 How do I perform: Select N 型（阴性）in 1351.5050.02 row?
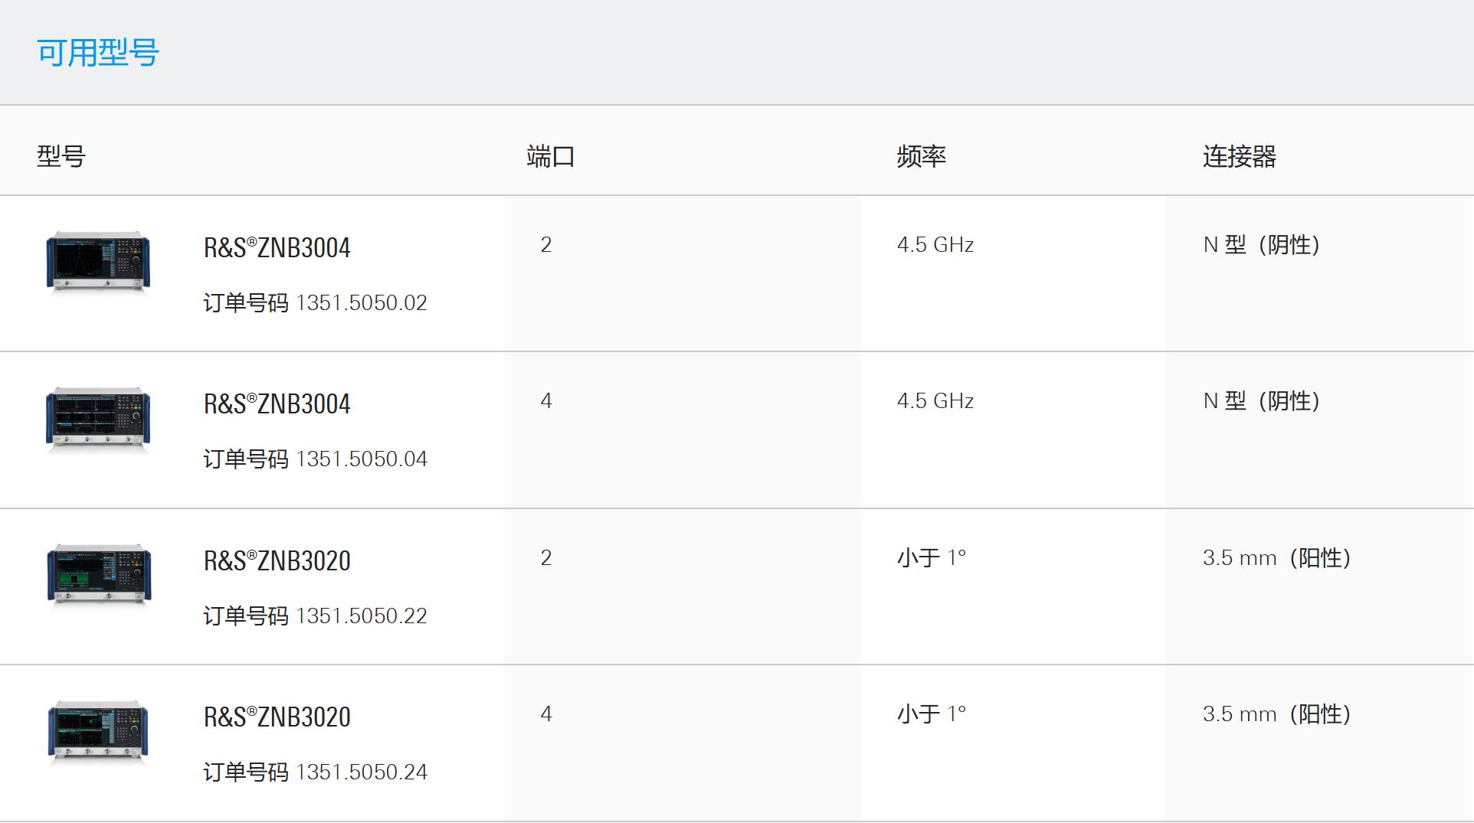[1262, 245]
